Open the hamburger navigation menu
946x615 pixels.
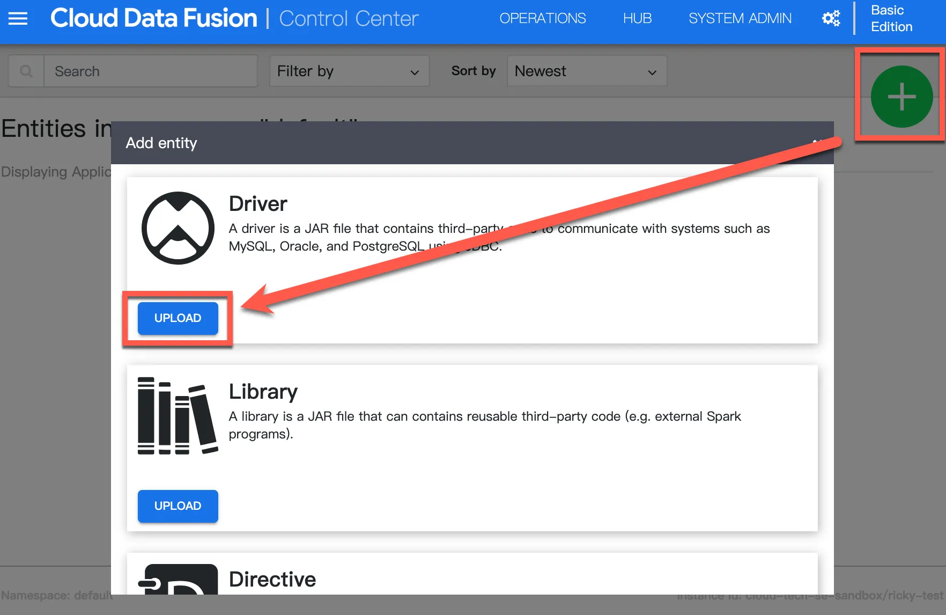click(18, 18)
